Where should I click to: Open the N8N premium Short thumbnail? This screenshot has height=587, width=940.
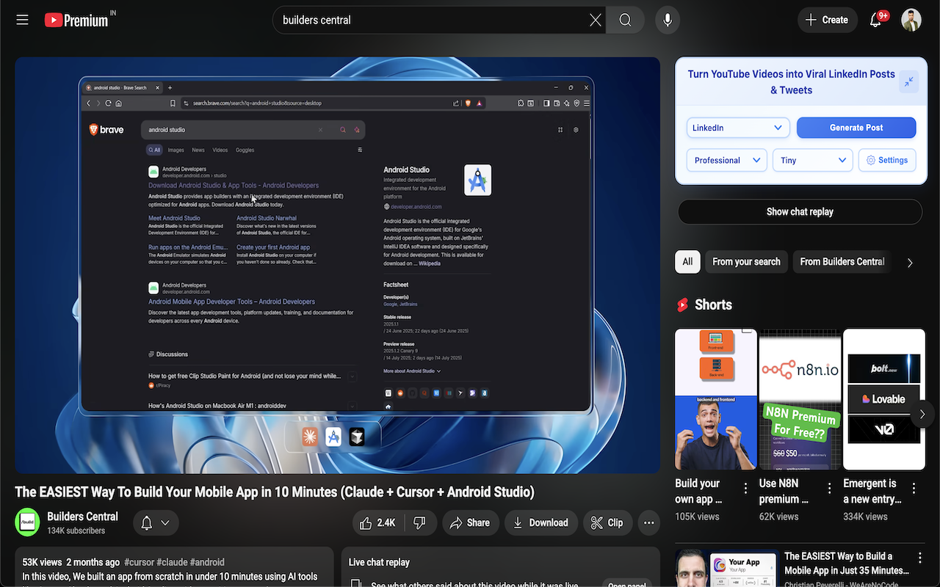pyautogui.click(x=800, y=399)
